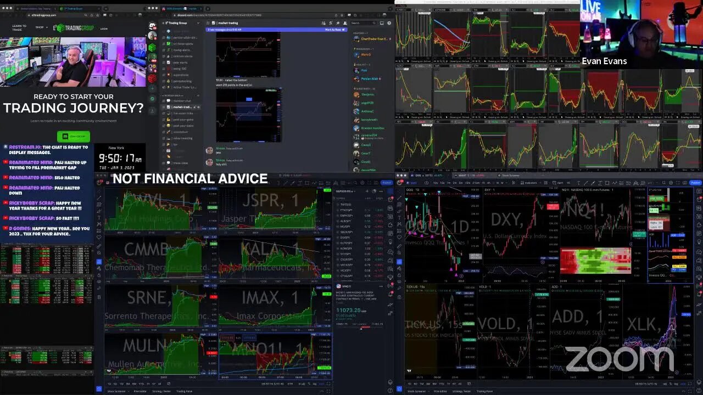Select ENPH/SPY row in watchlist
Image resolution: width=703 pixels, height=395 pixels.
[360, 216]
